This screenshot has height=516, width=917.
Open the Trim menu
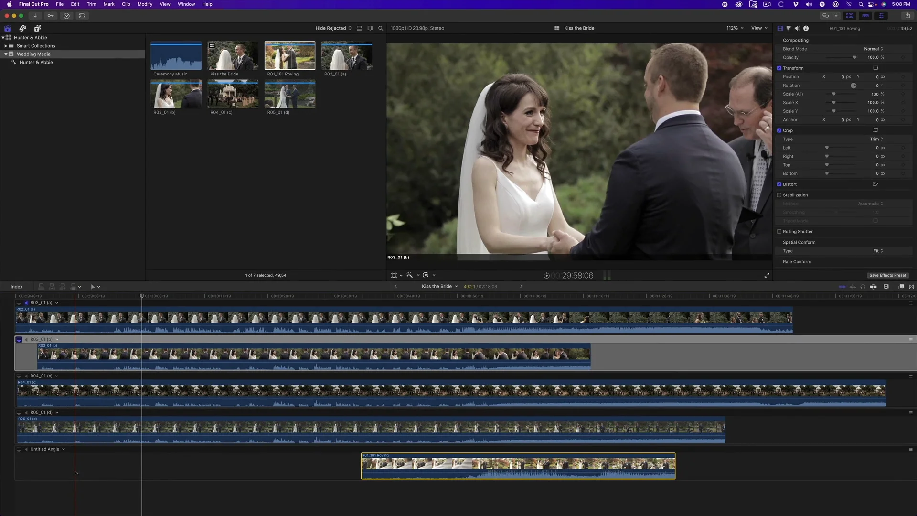pyautogui.click(x=91, y=4)
